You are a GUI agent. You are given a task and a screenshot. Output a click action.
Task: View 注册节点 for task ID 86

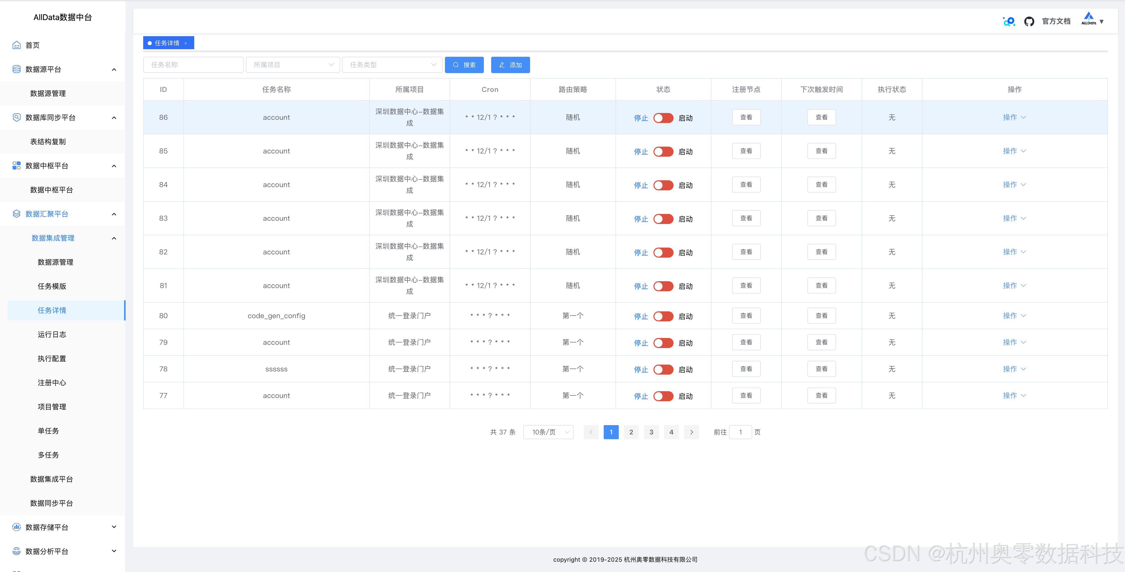tap(746, 117)
